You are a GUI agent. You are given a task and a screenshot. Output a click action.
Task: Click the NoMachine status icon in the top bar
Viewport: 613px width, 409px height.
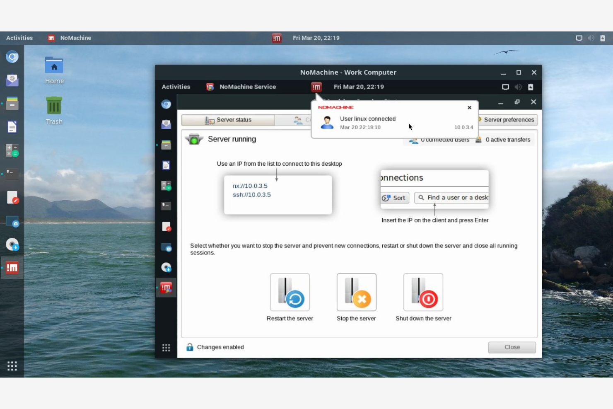(x=316, y=87)
